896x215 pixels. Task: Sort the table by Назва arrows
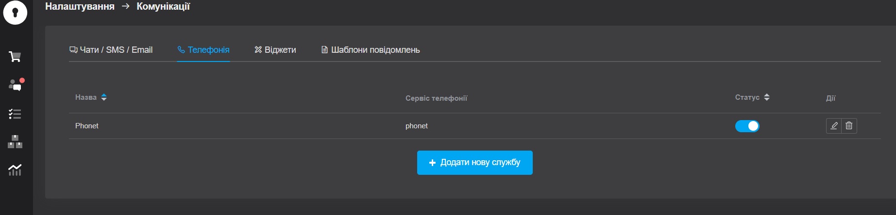104,97
